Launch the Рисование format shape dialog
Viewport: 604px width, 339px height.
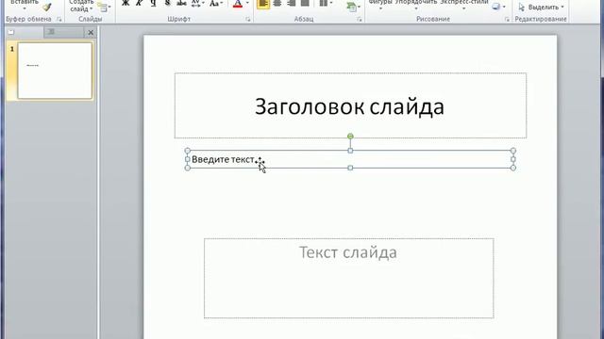point(507,19)
